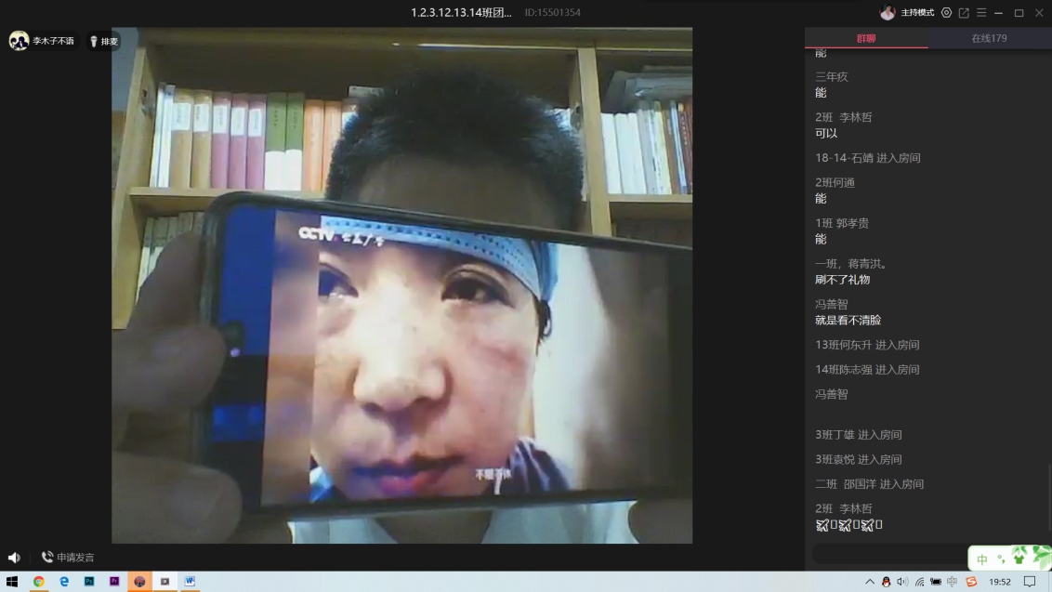Image resolution: width=1052 pixels, height=592 pixels.
Task: Click the 13班何东升 进入房间 notice
Action: click(x=867, y=345)
